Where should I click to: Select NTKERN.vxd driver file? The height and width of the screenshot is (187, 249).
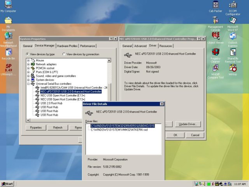tap(119, 130)
